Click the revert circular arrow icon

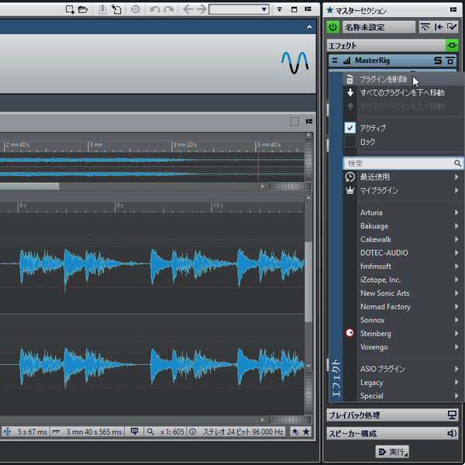[x=136, y=9]
